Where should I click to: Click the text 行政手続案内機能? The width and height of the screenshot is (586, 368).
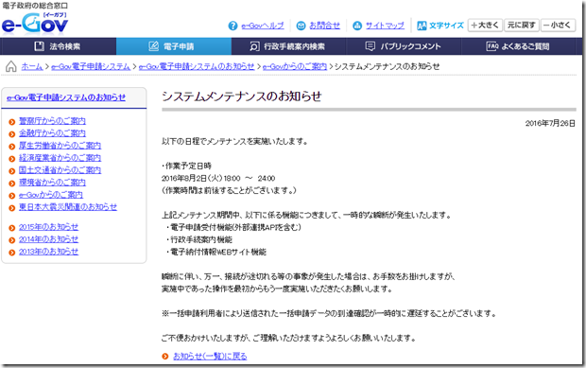tap(201, 239)
